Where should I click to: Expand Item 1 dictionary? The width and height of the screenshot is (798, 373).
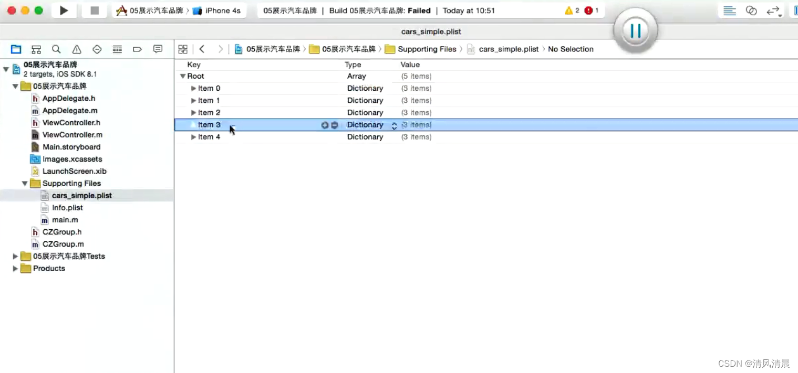coord(193,100)
